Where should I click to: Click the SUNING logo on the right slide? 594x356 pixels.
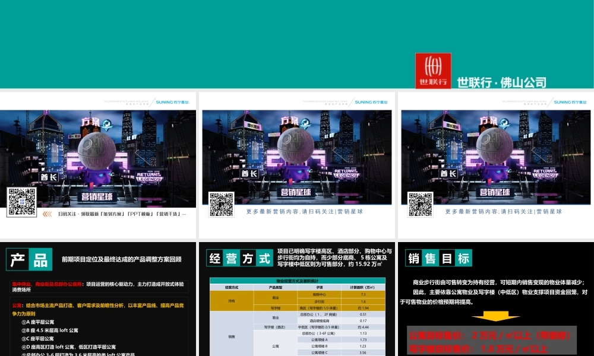pyautogui.click(x=570, y=102)
